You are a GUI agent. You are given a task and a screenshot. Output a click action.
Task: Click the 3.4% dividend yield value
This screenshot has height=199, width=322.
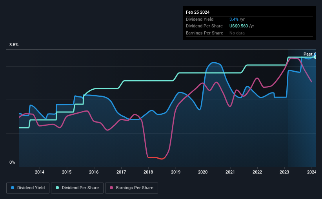(x=234, y=19)
